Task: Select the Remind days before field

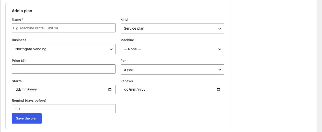Action: pyautogui.click(x=64, y=109)
